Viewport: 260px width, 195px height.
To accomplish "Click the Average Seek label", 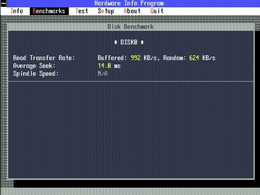I will (34, 66).
